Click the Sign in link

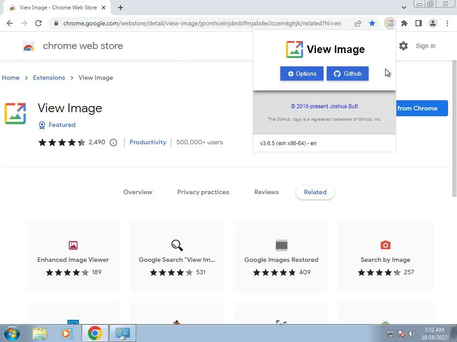pyautogui.click(x=425, y=46)
